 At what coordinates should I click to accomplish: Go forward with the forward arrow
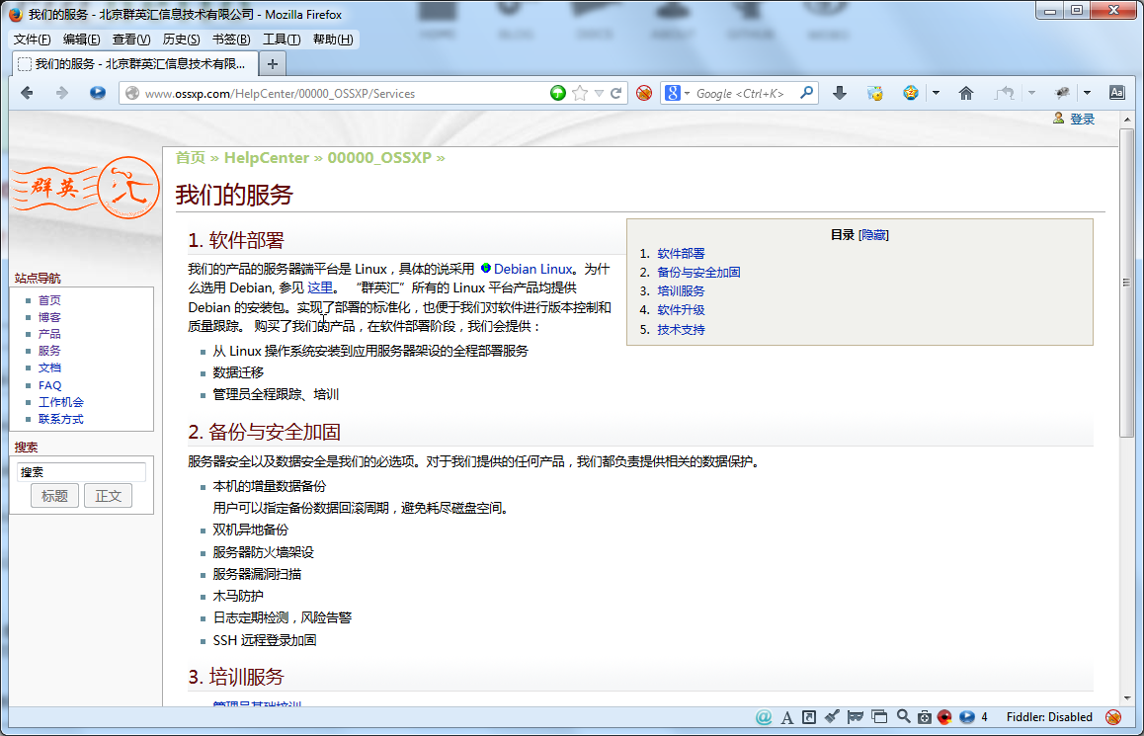pyautogui.click(x=62, y=93)
